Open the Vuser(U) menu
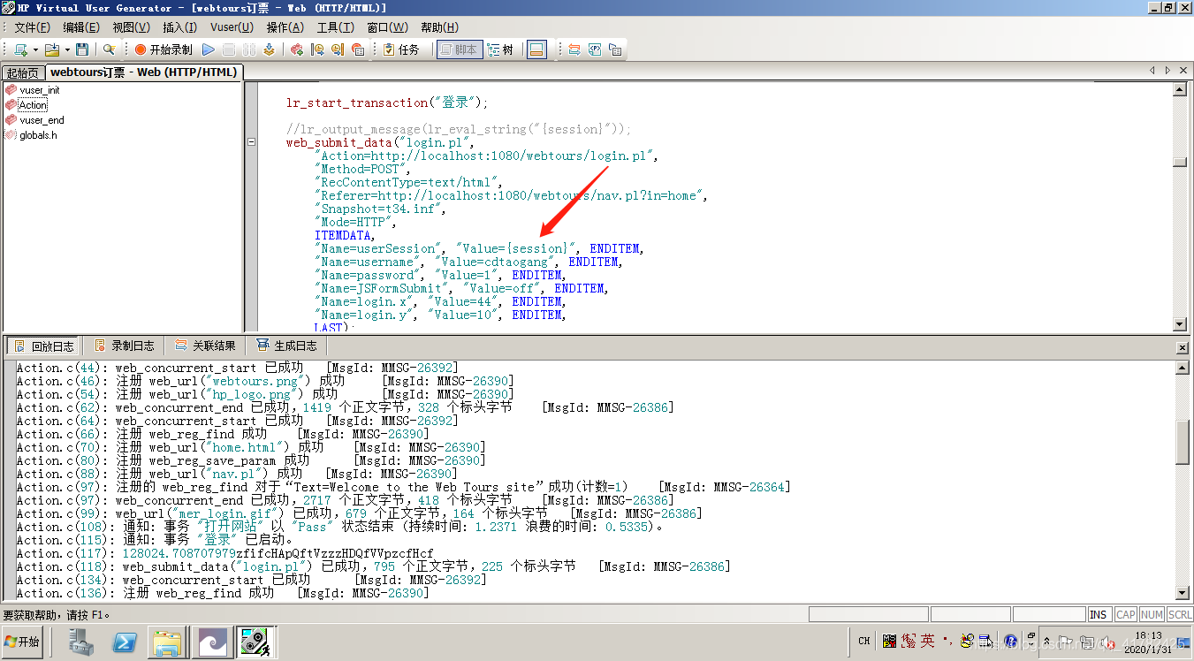1194x661 pixels. [232, 28]
